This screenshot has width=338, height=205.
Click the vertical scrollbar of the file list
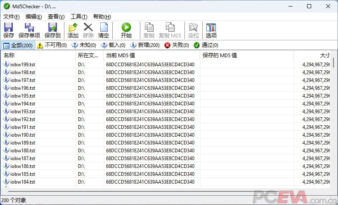pyautogui.click(x=333, y=123)
